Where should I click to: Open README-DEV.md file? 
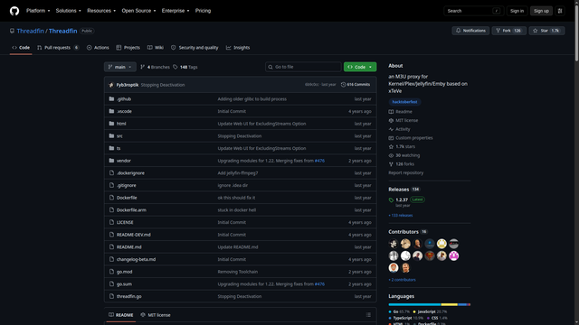pos(133,235)
